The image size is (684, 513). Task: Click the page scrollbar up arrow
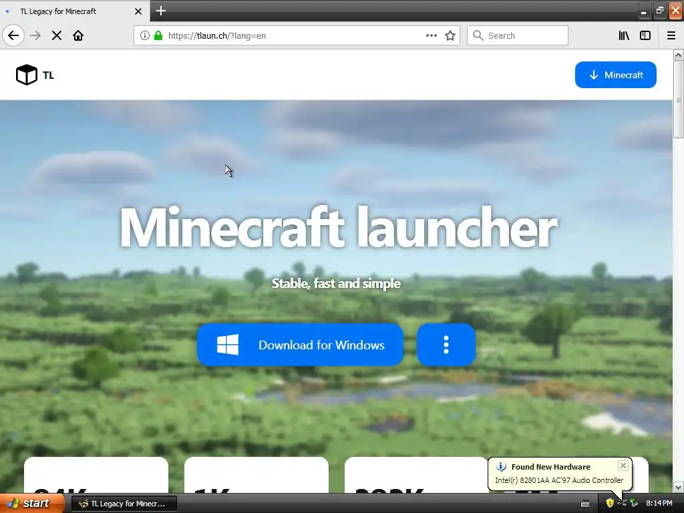click(x=678, y=55)
